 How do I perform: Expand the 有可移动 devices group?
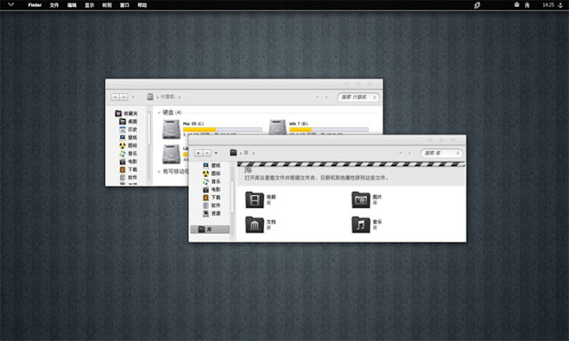(159, 171)
